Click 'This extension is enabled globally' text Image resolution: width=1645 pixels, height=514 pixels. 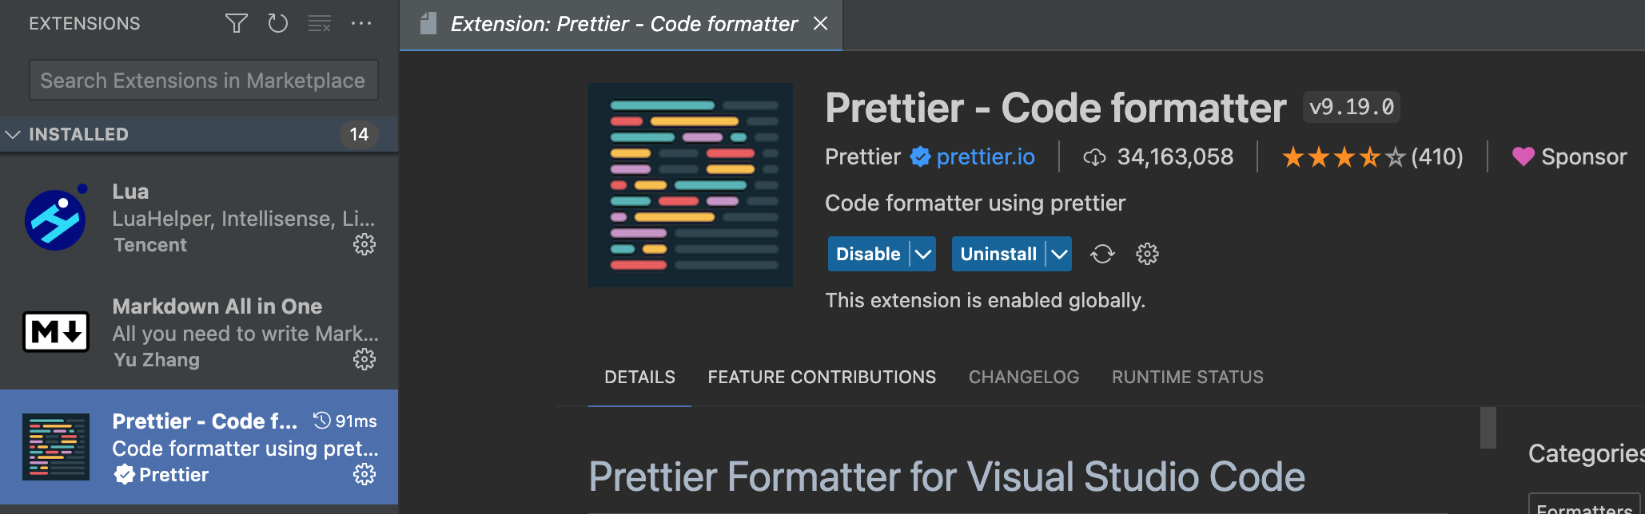[985, 300]
